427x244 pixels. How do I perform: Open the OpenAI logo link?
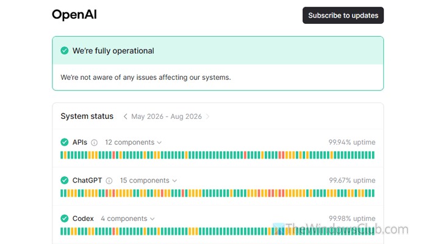pyautogui.click(x=74, y=15)
